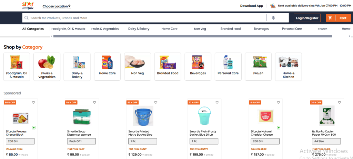Click the Star Quik logo
353x159 pixels.
click(x=27, y=5)
